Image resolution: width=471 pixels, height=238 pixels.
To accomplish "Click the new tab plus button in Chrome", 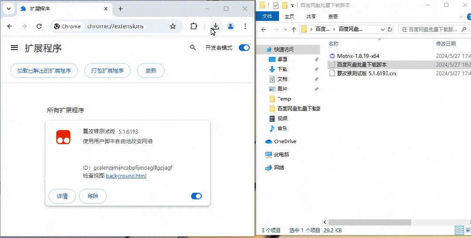I will point(120,9).
